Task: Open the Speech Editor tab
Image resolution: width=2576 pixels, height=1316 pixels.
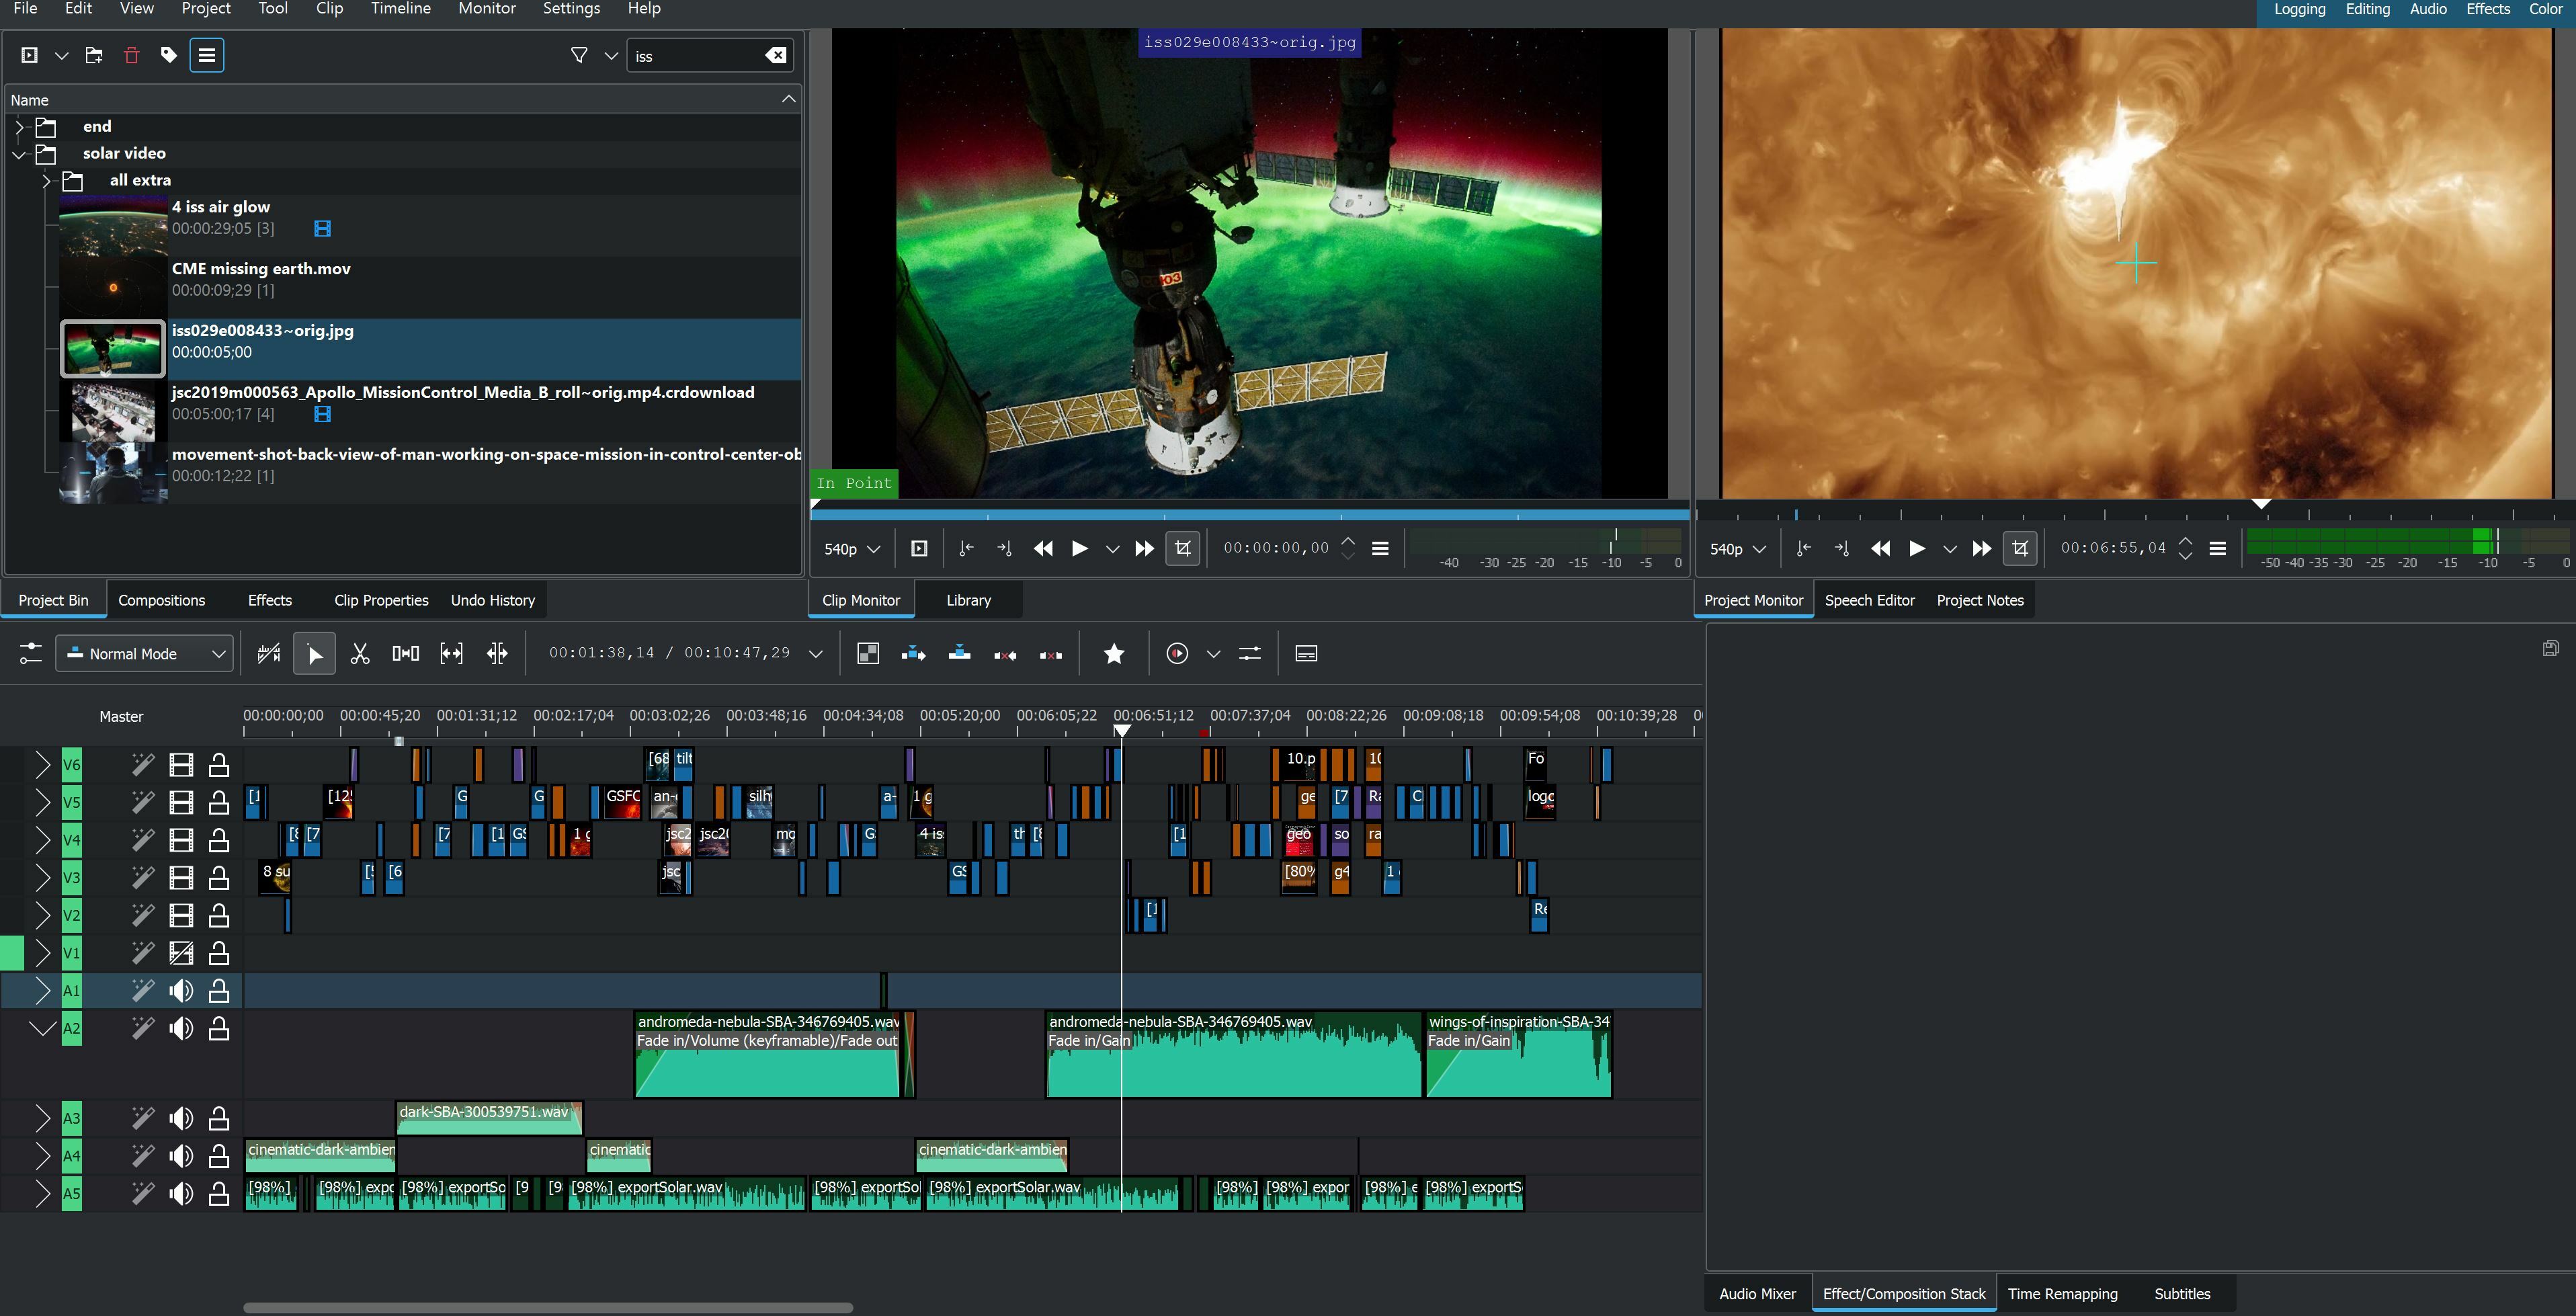Action: tap(1870, 600)
